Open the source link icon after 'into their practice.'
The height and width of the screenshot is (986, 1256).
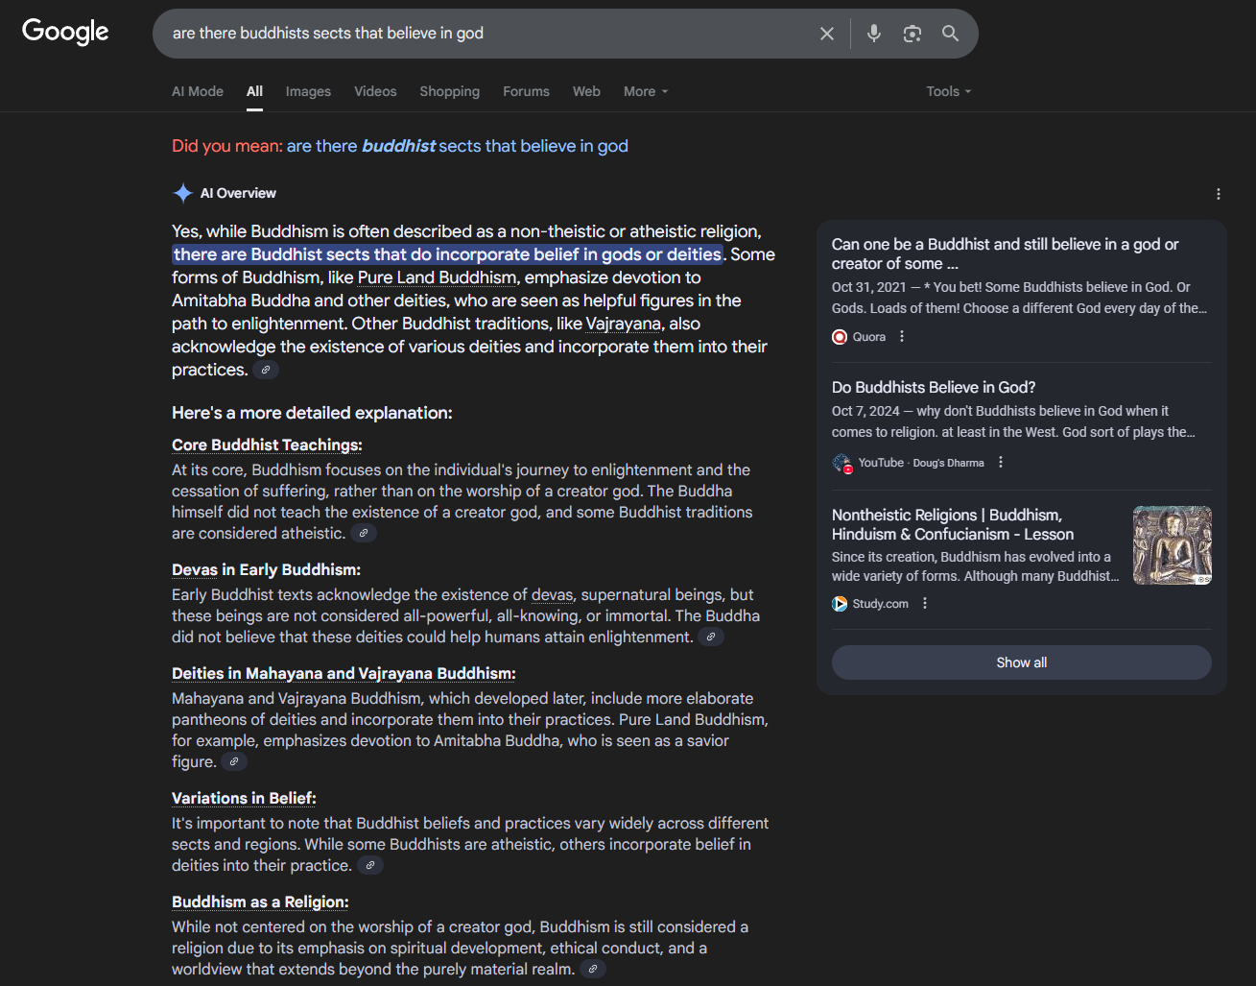coord(370,865)
